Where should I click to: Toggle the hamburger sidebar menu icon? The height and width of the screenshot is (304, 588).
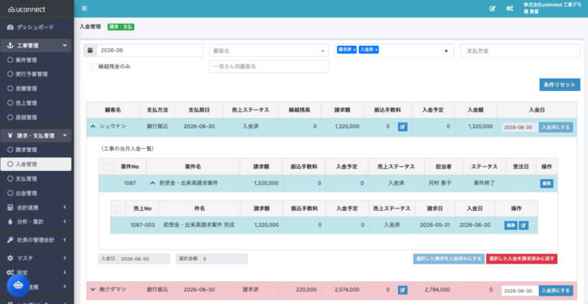coord(84,8)
